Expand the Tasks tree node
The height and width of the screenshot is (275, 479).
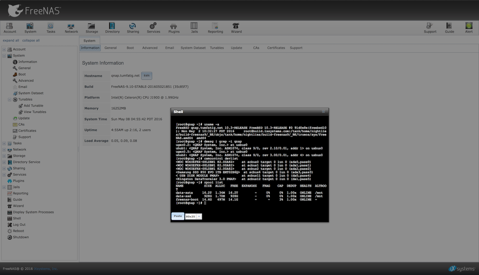(4, 143)
